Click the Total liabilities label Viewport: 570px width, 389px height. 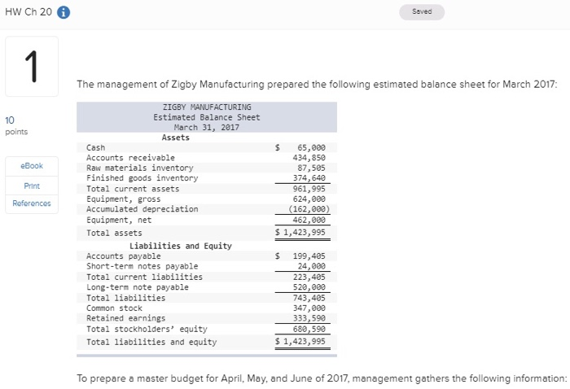point(125,298)
